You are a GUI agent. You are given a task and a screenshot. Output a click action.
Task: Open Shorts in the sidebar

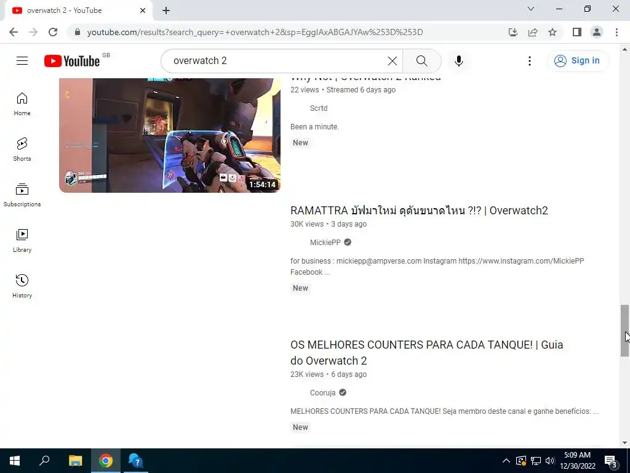pyautogui.click(x=22, y=150)
